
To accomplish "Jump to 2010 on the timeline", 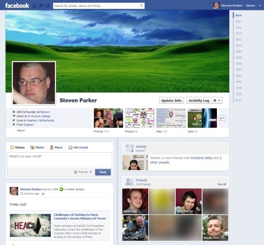I will pyautogui.click(x=238, y=45).
